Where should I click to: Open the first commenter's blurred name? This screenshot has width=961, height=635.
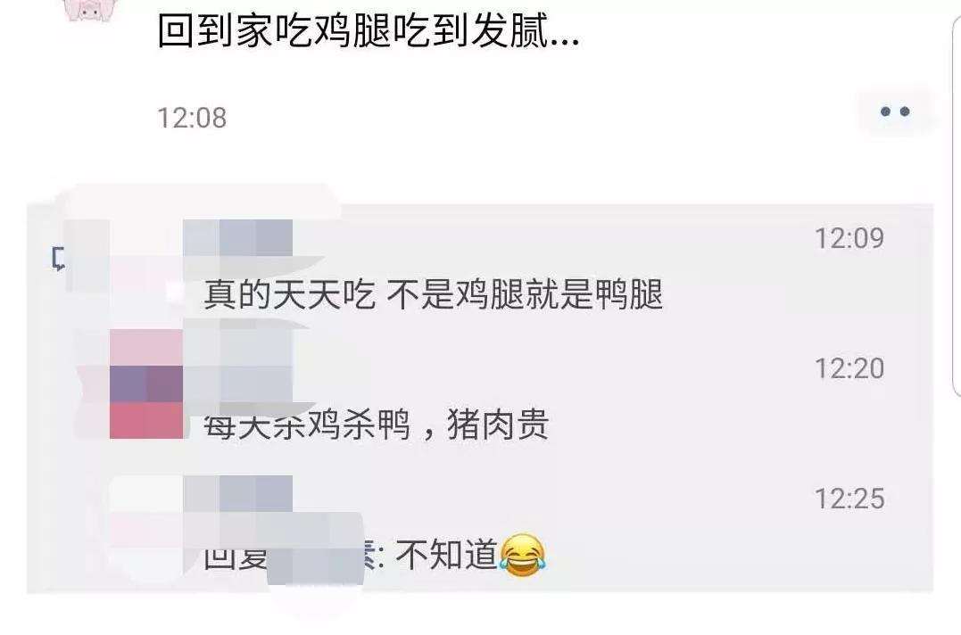coord(238,237)
